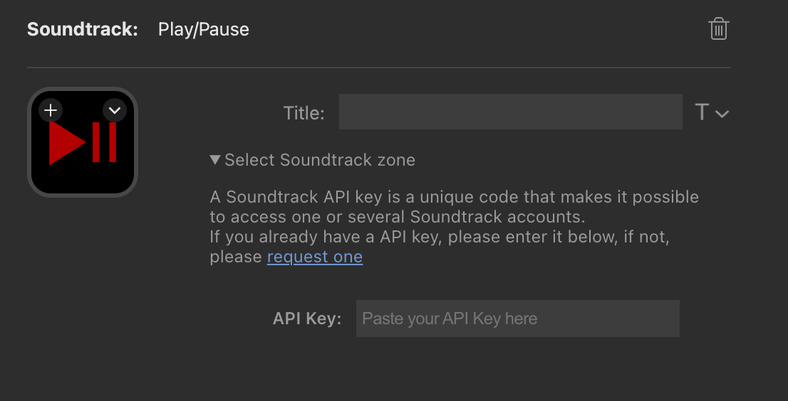Click the horizontal divider under the header

(379, 67)
